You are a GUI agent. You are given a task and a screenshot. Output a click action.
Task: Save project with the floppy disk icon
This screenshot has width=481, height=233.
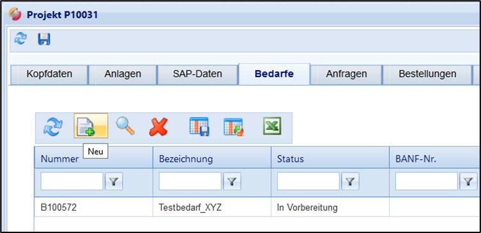[44, 39]
